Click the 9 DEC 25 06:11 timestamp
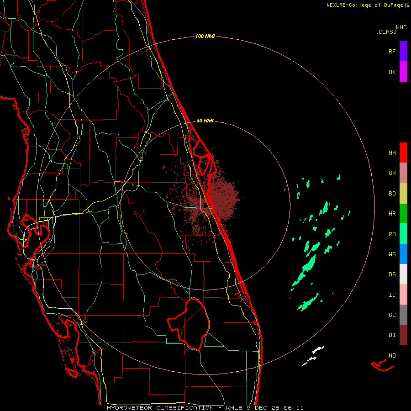Screen dimensions: 411x411 (x=275, y=408)
